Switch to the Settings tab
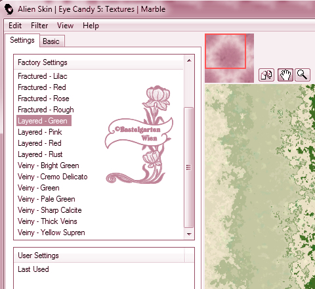This screenshot has height=289, width=315. tap(22, 40)
